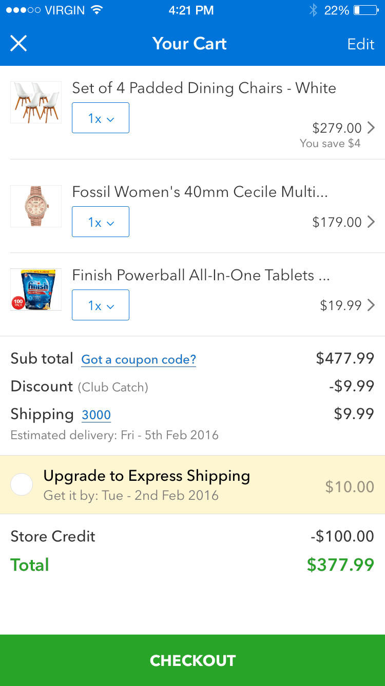
Task: Expand quantity selector for Finish Powerball tablets
Action: 101,305
